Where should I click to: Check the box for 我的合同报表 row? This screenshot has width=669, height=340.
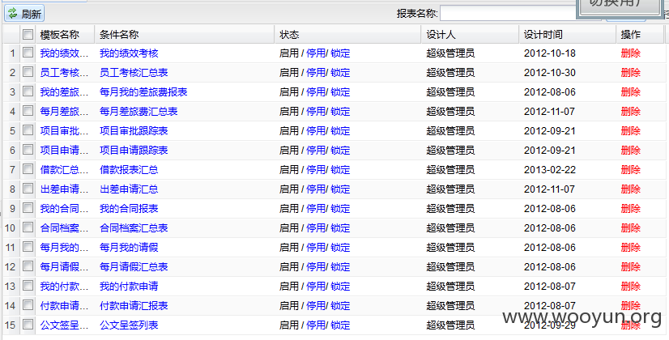pyautogui.click(x=28, y=208)
